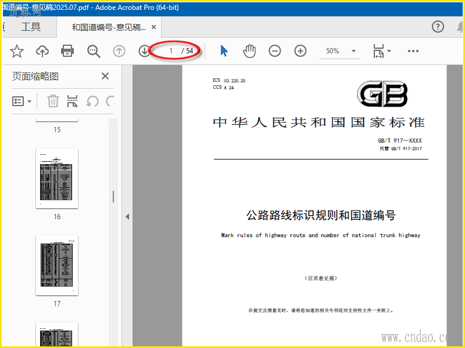Click the page label 15 under the thumbnail
The height and width of the screenshot is (348, 465).
tap(57, 129)
